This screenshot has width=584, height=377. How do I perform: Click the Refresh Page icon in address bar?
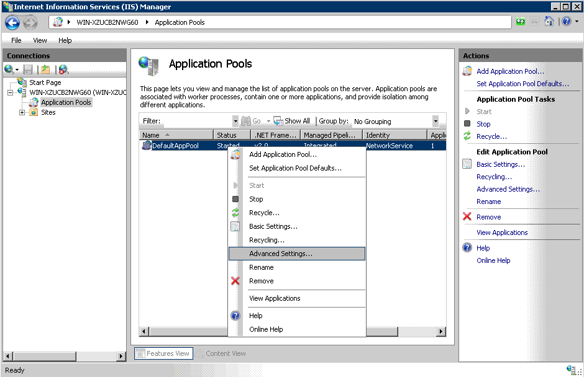(521, 22)
